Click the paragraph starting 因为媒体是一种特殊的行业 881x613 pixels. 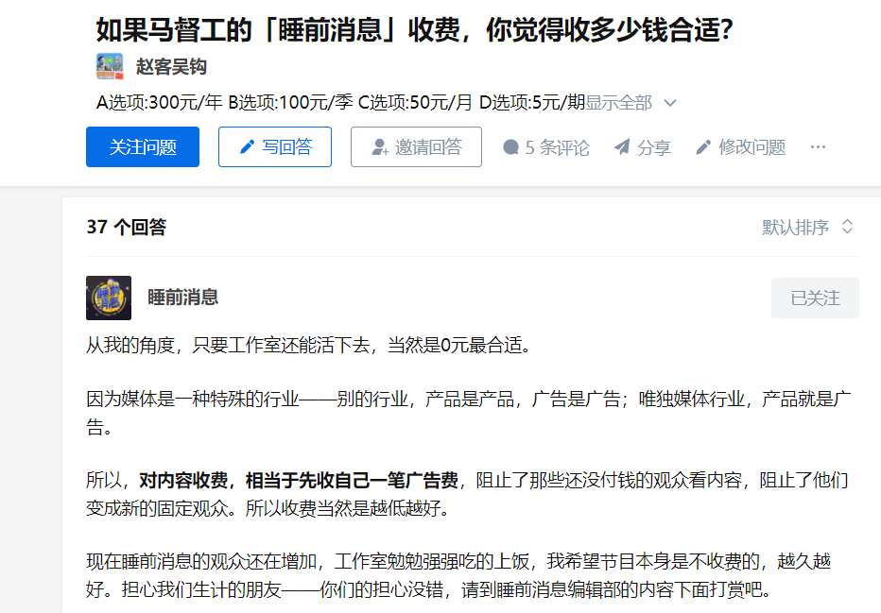469,413
